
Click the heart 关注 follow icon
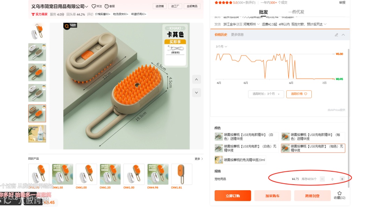click(x=94, y=6)
